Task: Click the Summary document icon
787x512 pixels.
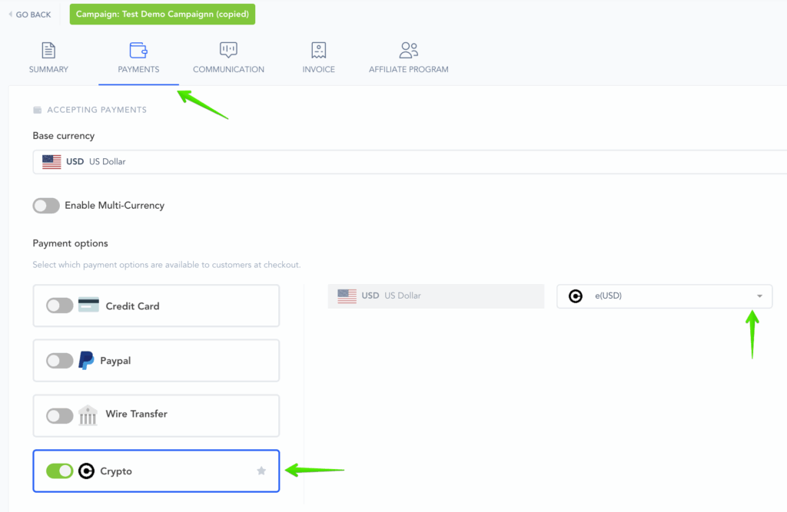Action: [48, 51]
